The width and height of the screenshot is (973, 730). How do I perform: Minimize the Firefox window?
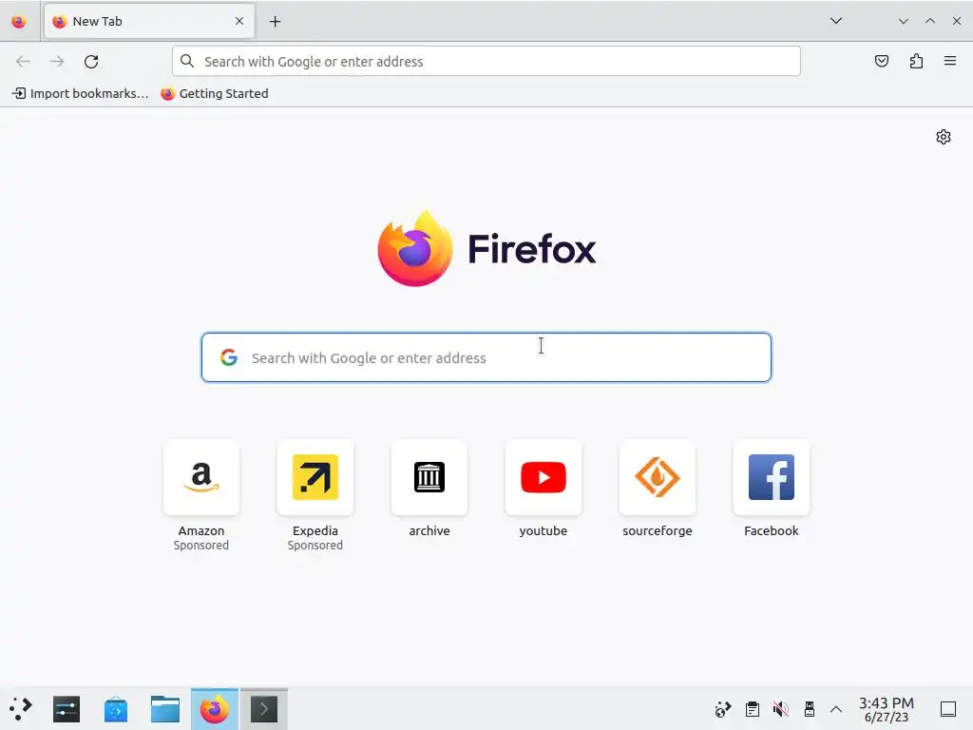coord(904,21)
